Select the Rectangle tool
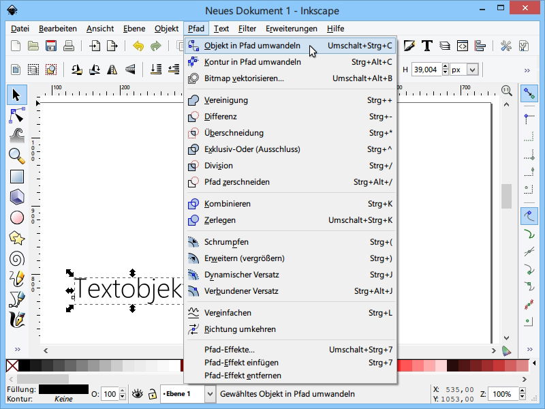Image resolution: width=545 pixels, height=409 pixels. point(16,177)
